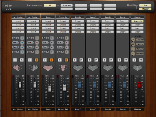Solo the Drum Set channel
The height and width of the screenshot is (117, 156).
pyautogui.click(x=60, y=60)
